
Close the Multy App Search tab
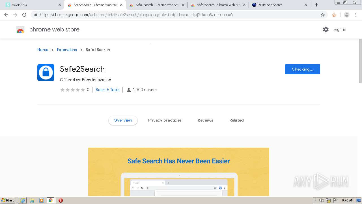coord(306,5)
